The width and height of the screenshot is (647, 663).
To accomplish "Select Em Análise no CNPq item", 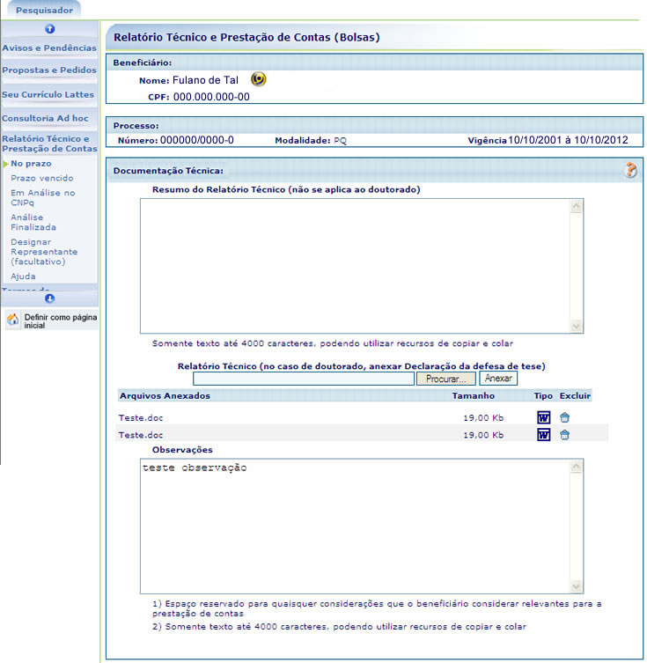I will click(42, 197).
